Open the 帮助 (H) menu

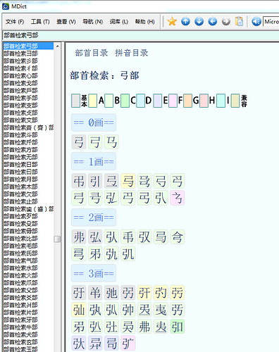[x=145, y=22]
